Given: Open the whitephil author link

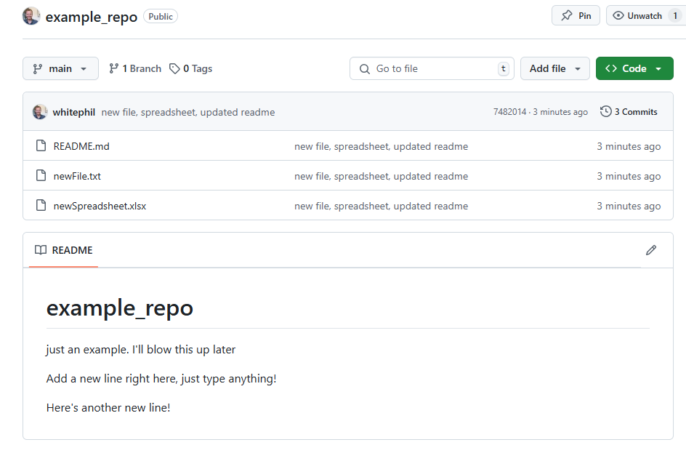Looking at the screenshot, I should point(74,113).
